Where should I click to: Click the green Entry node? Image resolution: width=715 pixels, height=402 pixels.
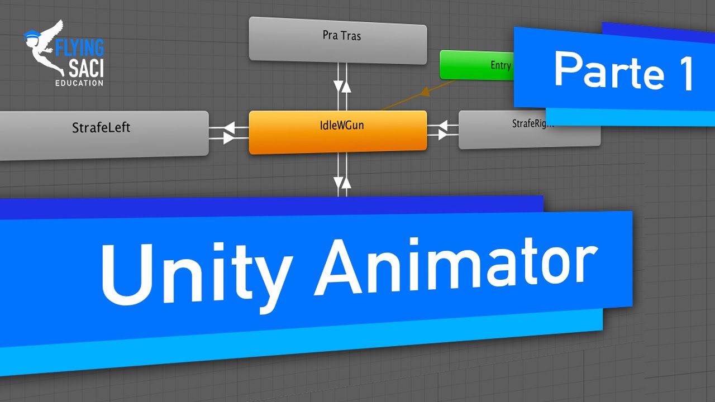[x=478, y=65]
